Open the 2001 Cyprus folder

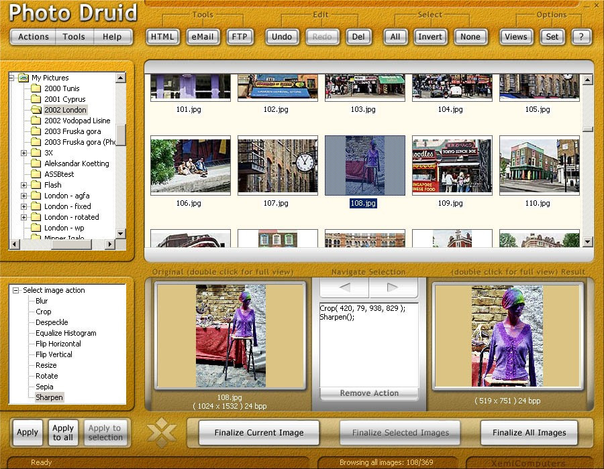point(64,99)
